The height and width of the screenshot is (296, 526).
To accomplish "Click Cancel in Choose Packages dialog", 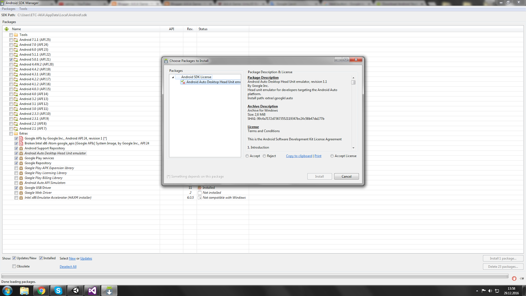I will point(347,177).
